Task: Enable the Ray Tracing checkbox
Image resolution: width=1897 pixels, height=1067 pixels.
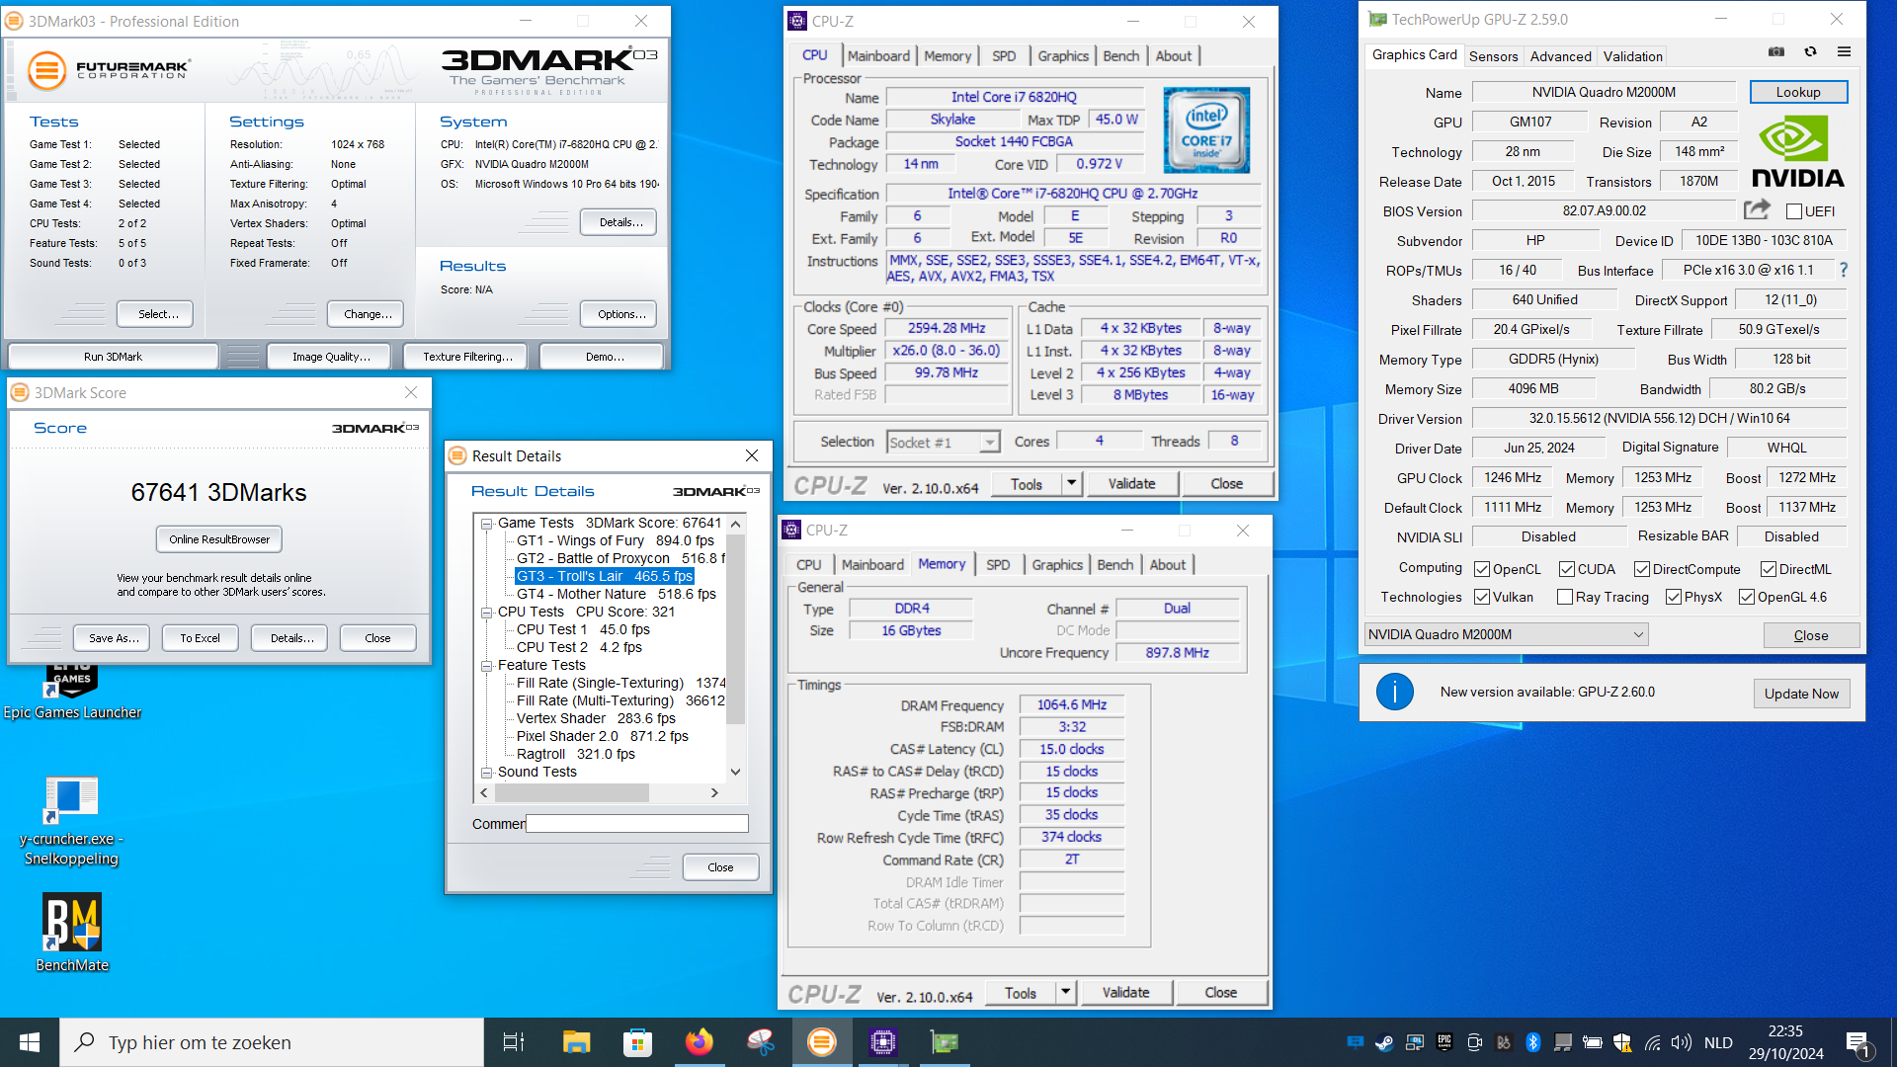Action: click(x=1565, y=597)
